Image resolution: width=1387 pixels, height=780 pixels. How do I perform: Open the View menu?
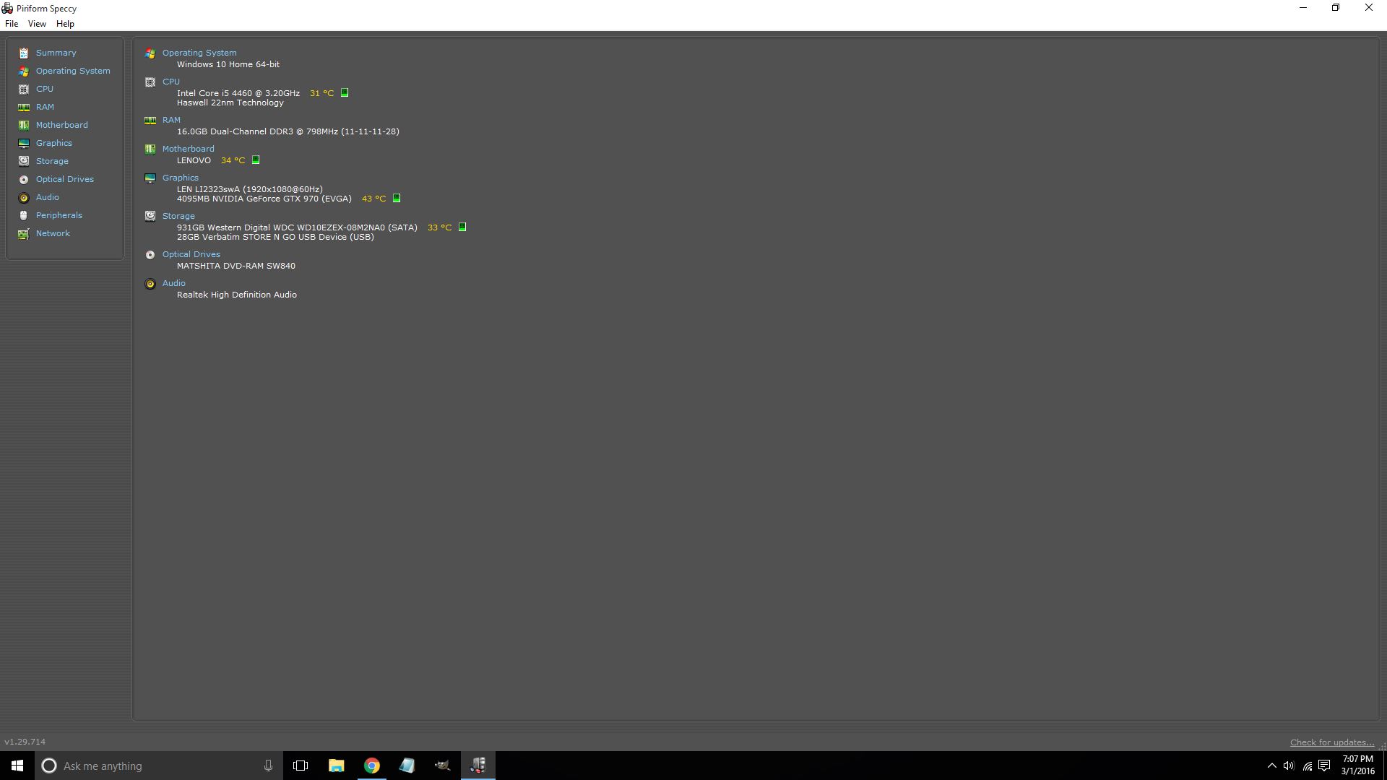click(x=37, y=24)
